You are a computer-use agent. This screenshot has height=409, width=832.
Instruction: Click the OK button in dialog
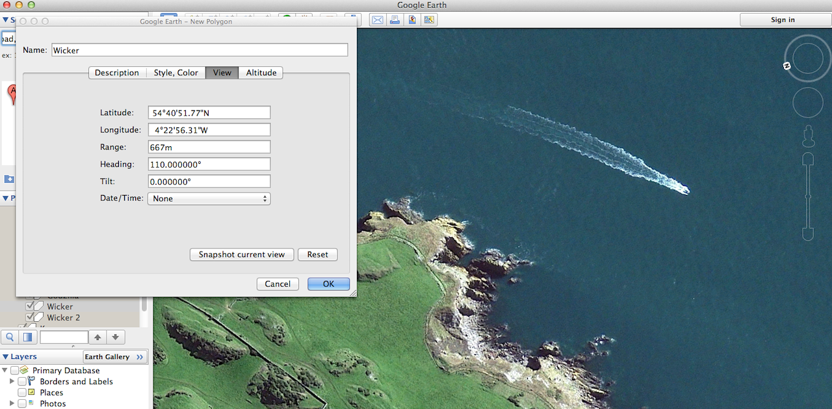[x=328, y=284]
